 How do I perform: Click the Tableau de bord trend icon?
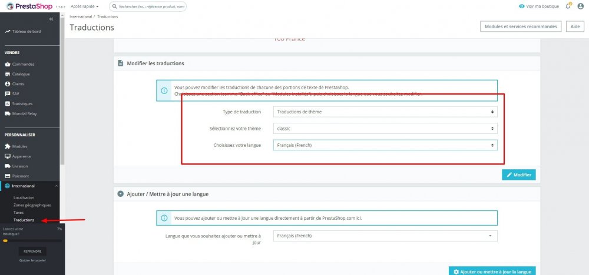tap(8, 32)
